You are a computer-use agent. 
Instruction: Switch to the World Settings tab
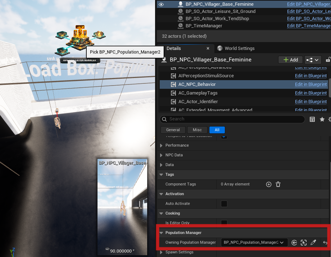[x=239, y=49]
